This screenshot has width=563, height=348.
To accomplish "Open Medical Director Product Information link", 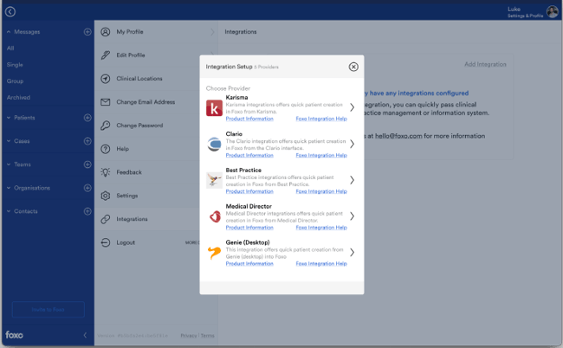I will [x=249, y=228].
